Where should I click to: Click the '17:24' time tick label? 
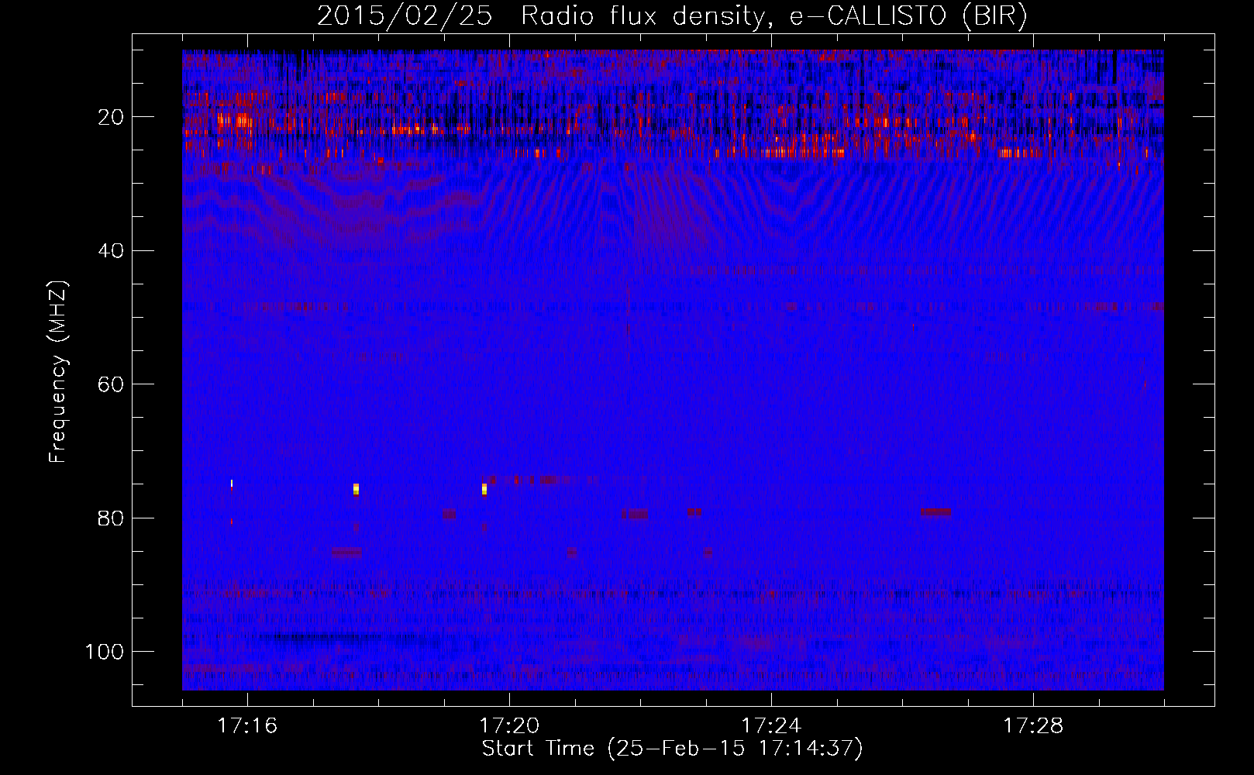tap(771, 726)
